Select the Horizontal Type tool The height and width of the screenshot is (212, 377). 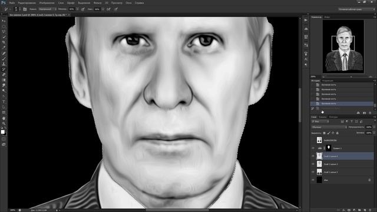pos(4,102)
